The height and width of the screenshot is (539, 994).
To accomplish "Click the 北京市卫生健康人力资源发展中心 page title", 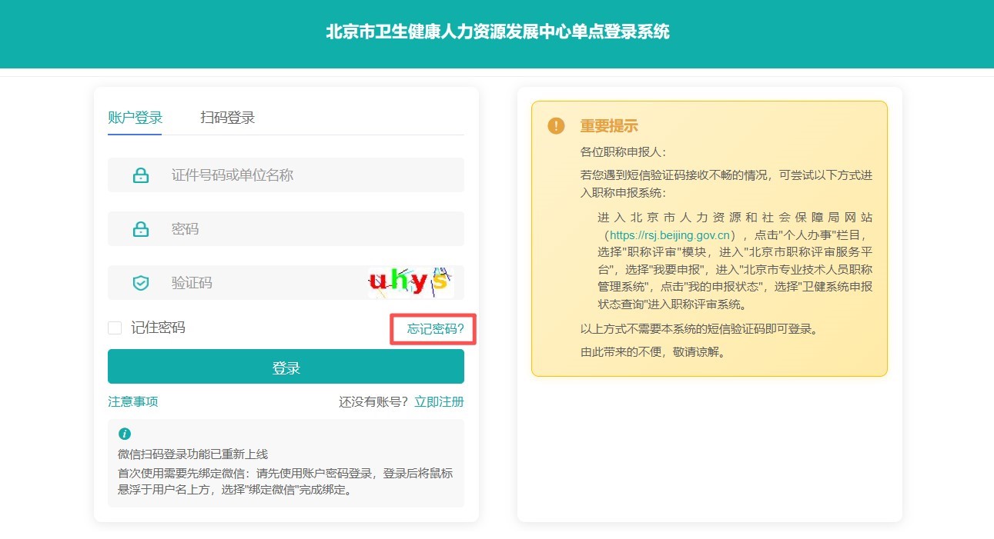I will (497, 32).
